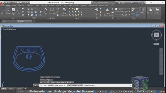Toggle layer lock padlock icon
166x93 pixels.
click(74, 9)
